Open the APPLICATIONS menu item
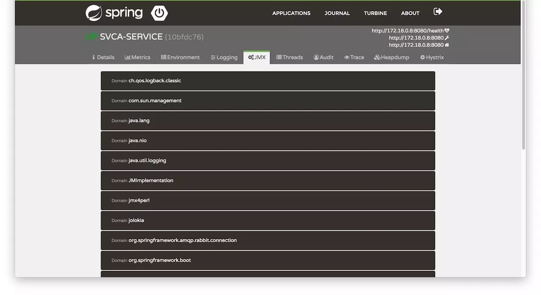The image size is (541, 295). click(291, 13)
